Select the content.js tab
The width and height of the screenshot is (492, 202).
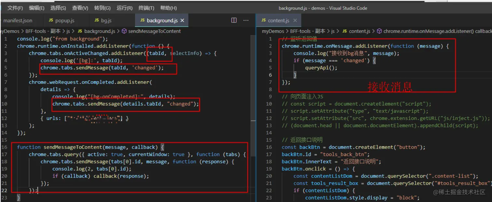click(279, 20)
